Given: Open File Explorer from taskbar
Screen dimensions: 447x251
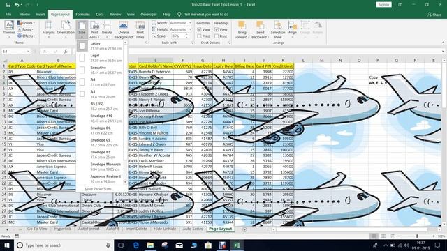Looking at the screenshot, I should (150, 245).
